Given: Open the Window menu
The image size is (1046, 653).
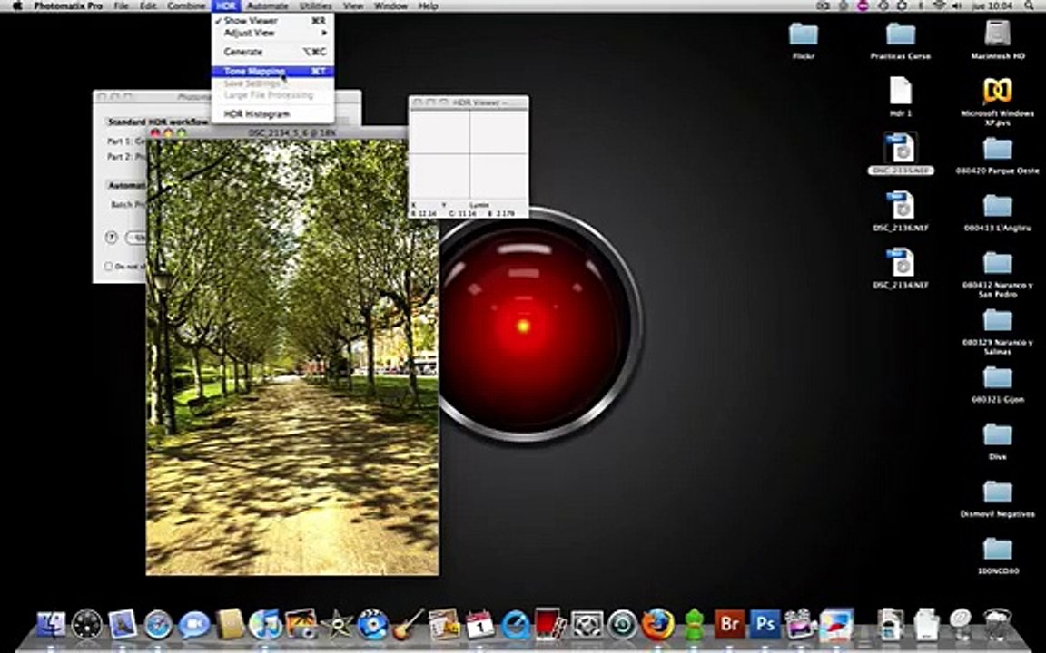Looking at the screenshot, I should [x=390, y=6].
